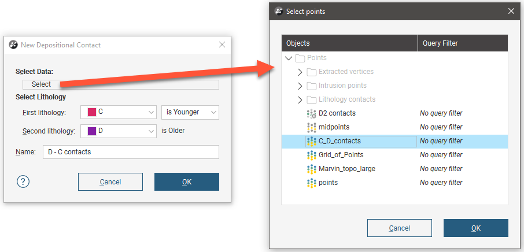The height and width of the screenshot is (252, 524).
Task: Click the midpoints points icon
Action: [x=311, y=127]
